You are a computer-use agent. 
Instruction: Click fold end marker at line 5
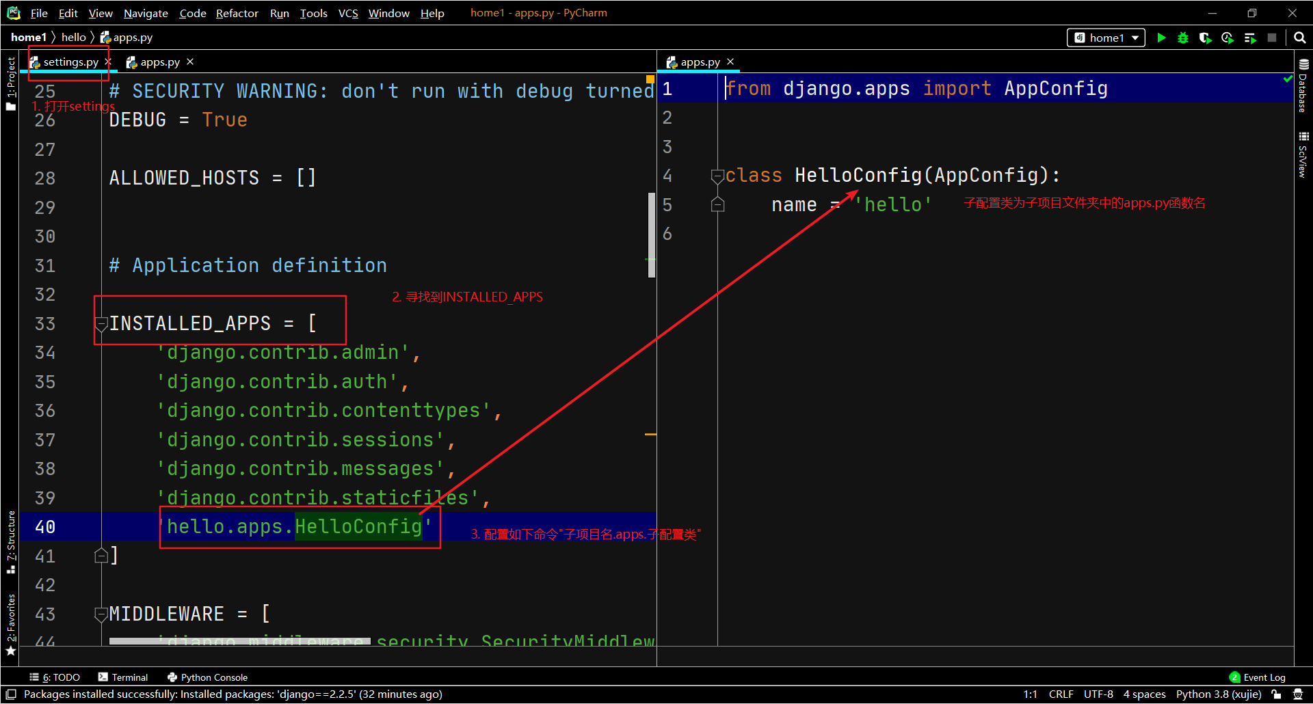click(717, 204)
